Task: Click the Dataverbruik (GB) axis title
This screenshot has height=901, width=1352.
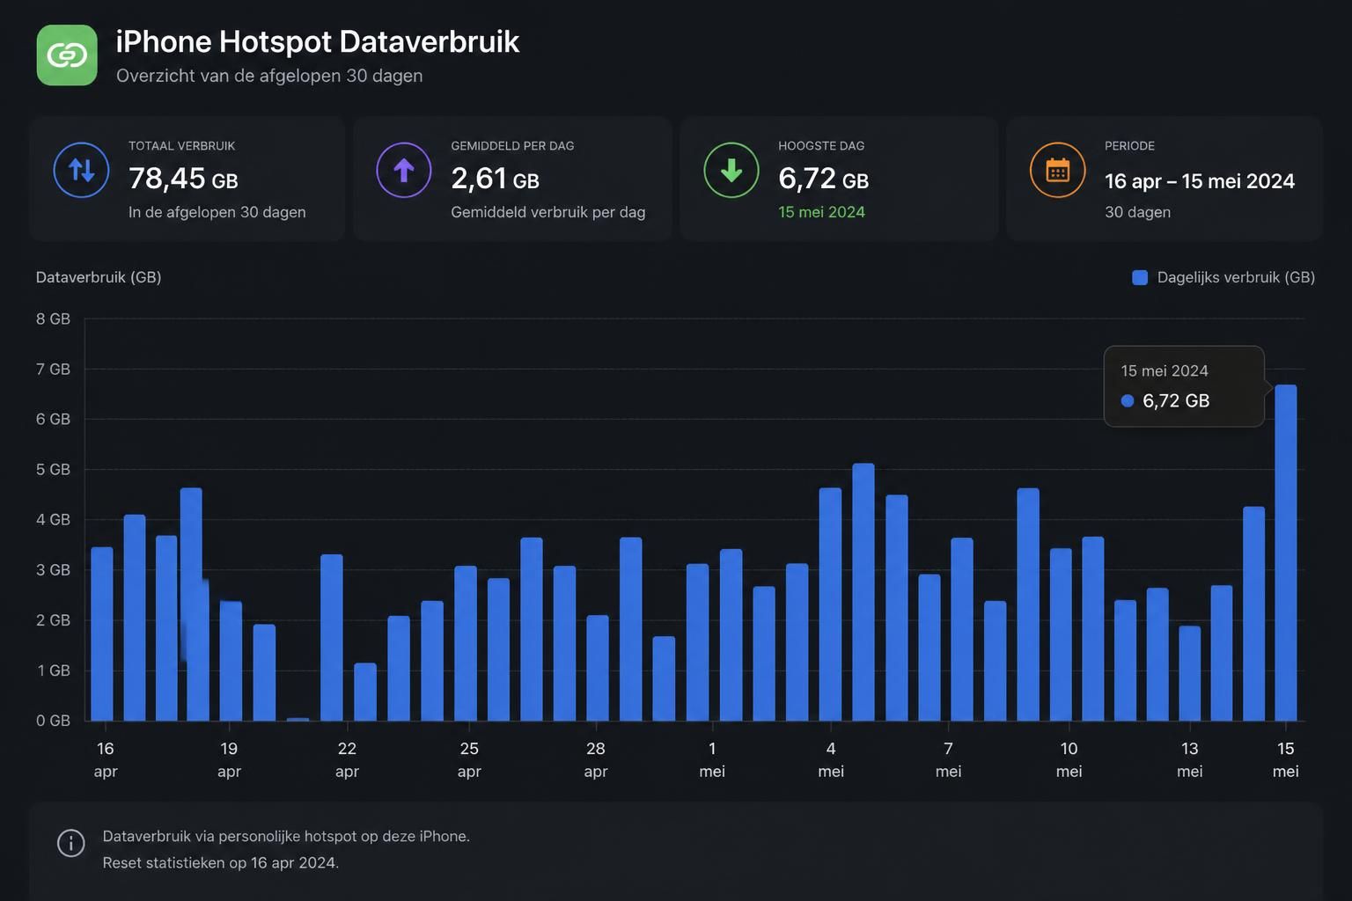Action: tap(99, 277)
